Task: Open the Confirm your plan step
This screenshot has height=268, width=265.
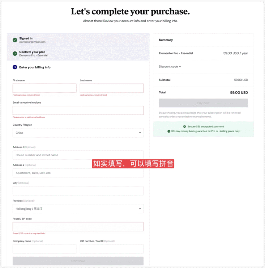Action: point(78,54)
